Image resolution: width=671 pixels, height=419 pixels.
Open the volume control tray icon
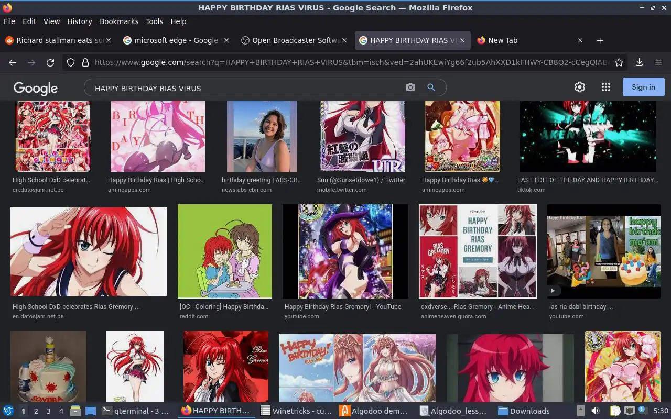596,411
